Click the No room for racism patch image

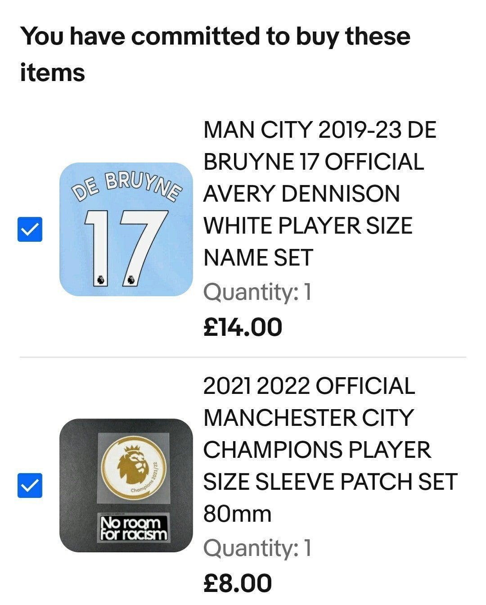[134, 528]
